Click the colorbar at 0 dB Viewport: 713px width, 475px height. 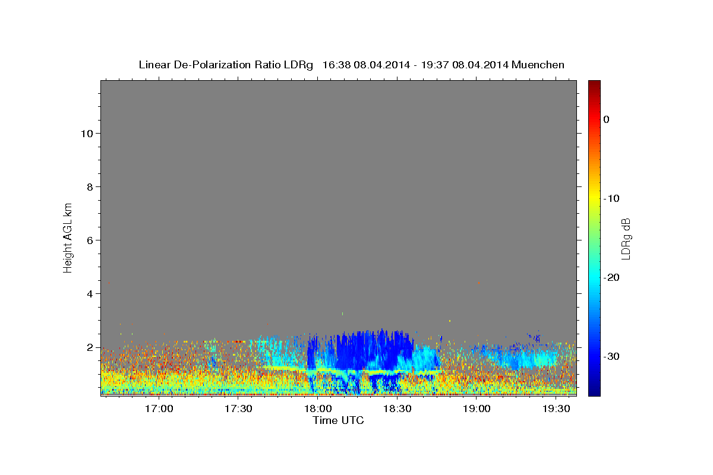click(x=594, y=119)
